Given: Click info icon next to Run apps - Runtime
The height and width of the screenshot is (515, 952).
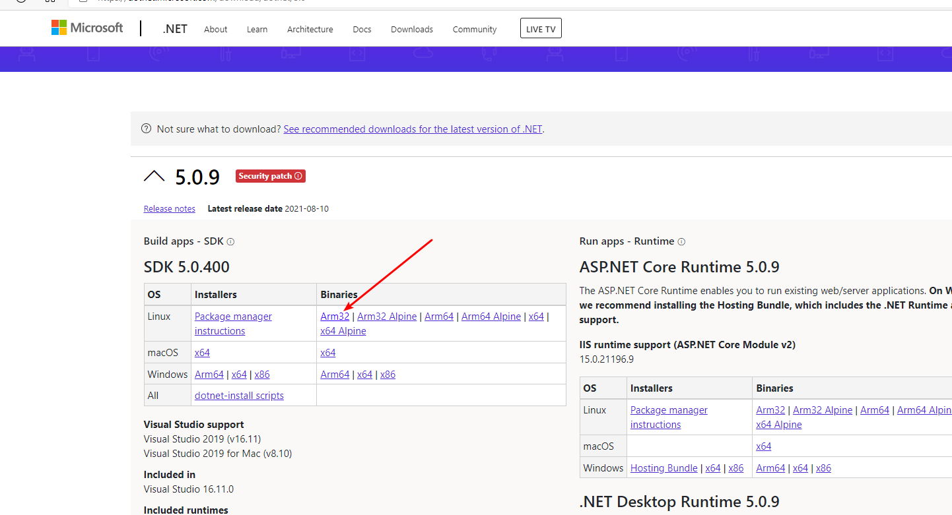Looking at the screenshot, I should pos(681,242).
